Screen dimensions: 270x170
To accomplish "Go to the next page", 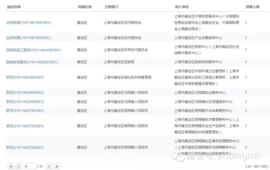I will pos(49,166).
